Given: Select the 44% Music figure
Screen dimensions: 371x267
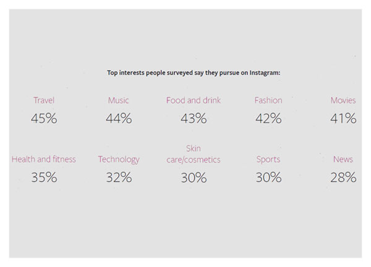Looking at the screenshot, I should click(x=119, y=118).
